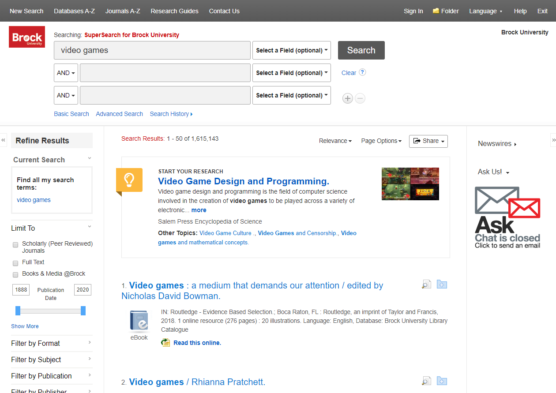Screen dimensions: 556x393
Task: Open third Select a Field dropdown
Action: (292, 95)
